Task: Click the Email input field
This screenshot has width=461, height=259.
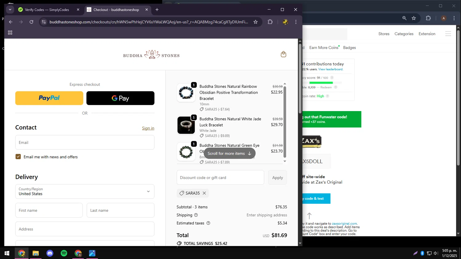Action: point(85,142)
